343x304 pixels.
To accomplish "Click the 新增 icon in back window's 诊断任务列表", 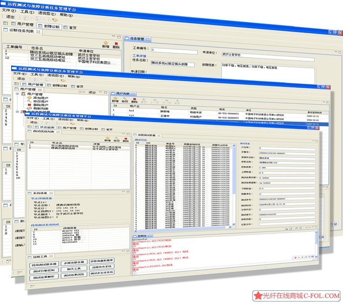I will point(106,43).
